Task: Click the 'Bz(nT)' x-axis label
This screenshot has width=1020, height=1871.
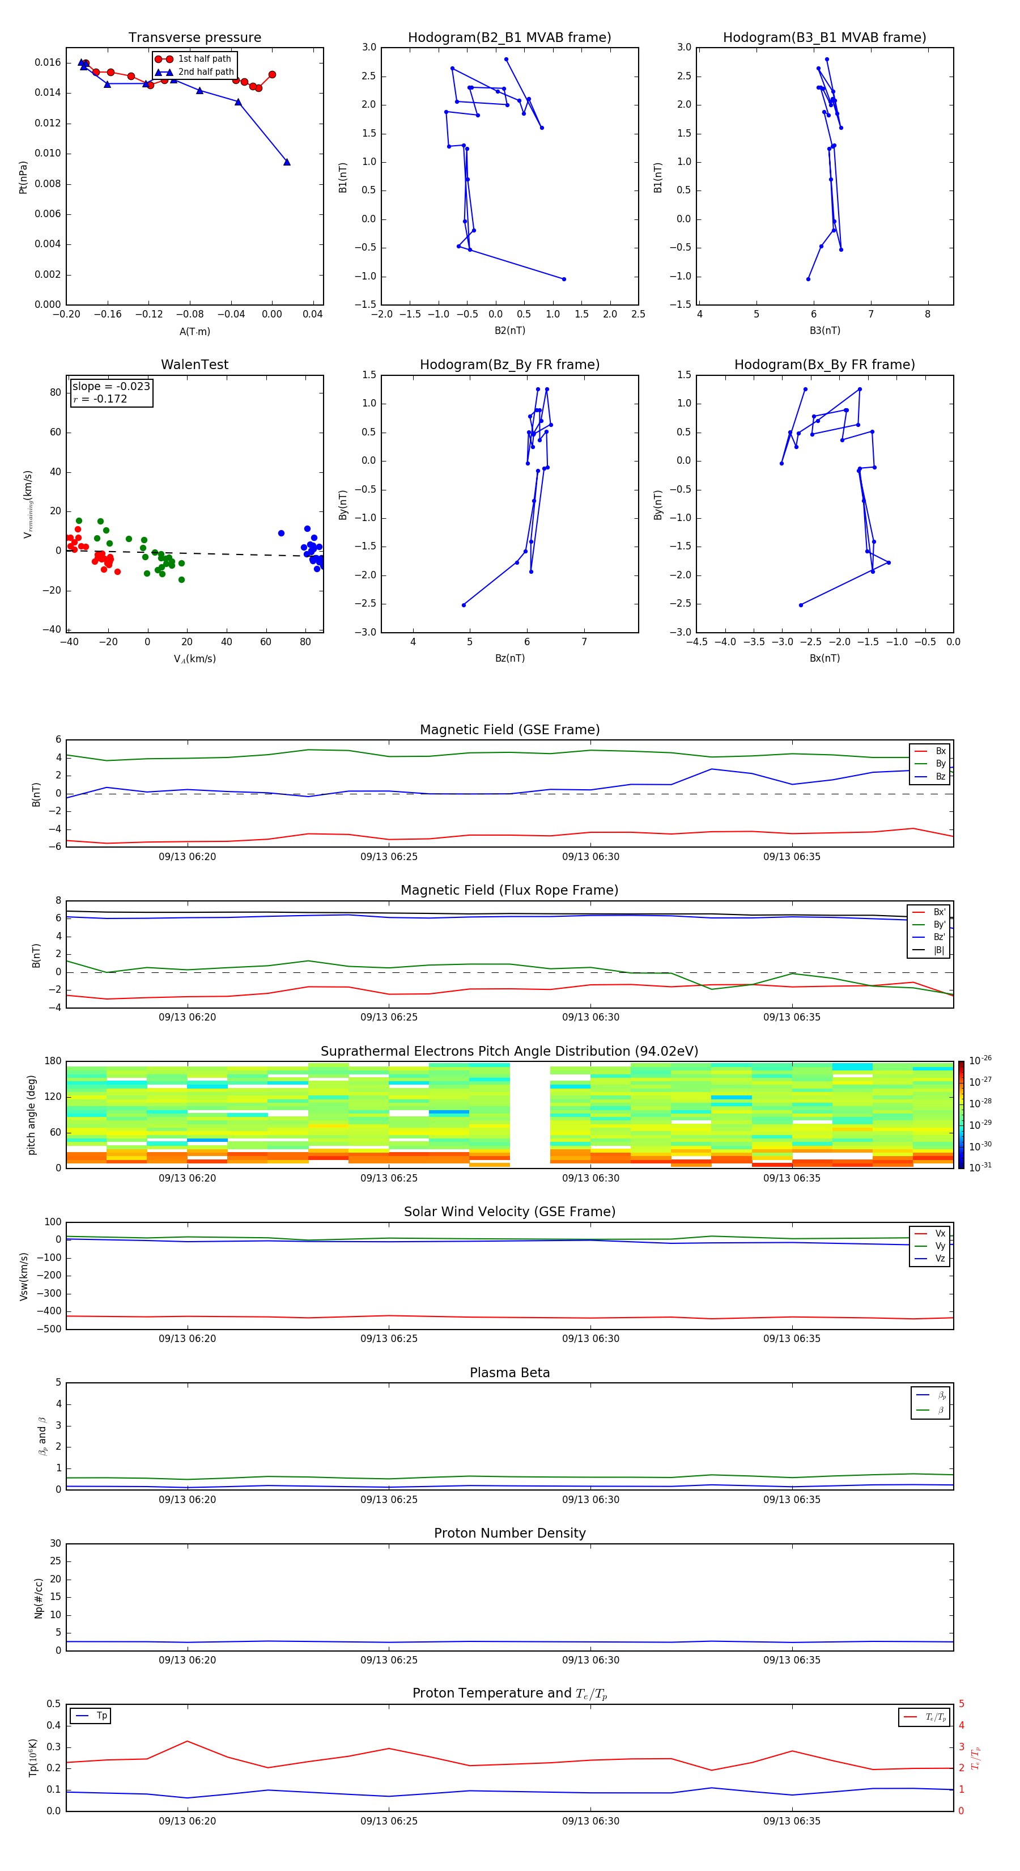Action: coord(509,658)
